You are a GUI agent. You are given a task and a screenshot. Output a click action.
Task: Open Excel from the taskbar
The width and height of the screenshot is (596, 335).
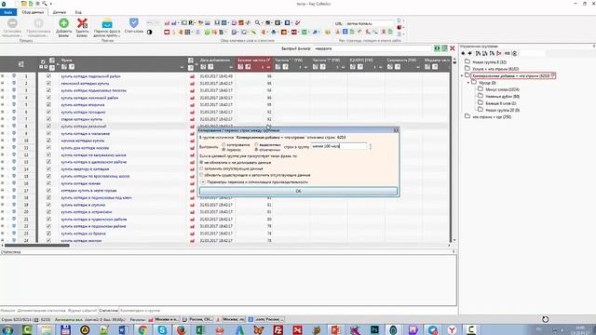coord(201,329)
